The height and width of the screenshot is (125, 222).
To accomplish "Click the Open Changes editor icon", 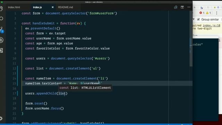I will (x=176, y=7).
